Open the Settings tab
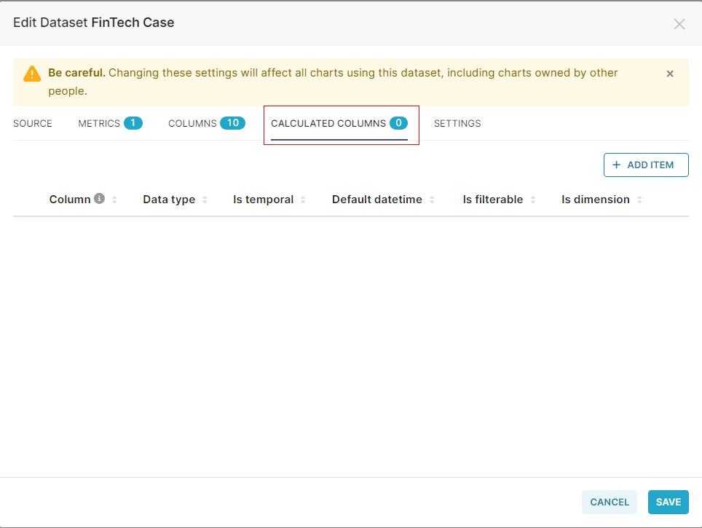702x528 pixels. click(457, 124)
